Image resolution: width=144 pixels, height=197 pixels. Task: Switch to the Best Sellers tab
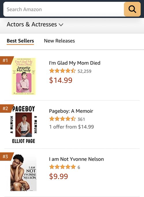[x=20, y=41]
